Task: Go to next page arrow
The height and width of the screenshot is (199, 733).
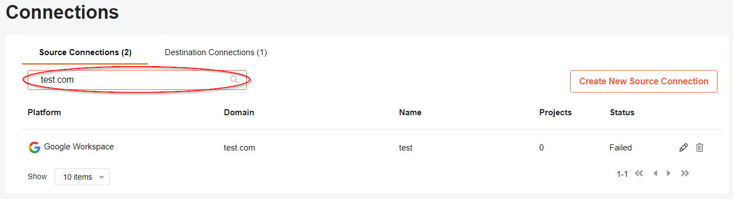Action: click(x=669, y=174)
